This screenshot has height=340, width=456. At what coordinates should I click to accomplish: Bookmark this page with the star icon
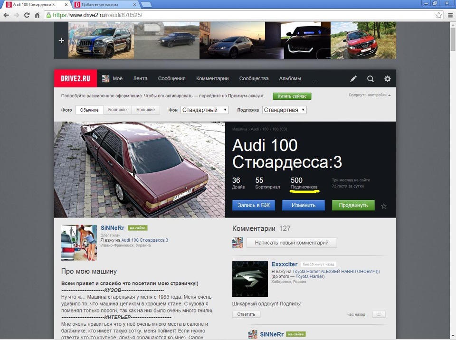(438, 15)
